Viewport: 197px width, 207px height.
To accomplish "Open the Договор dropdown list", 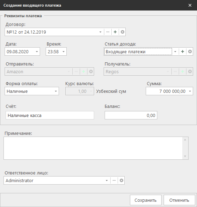I will click(x=100, y=32).
